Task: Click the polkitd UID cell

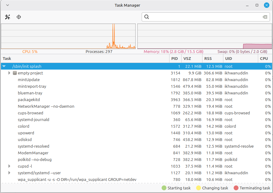Action: pyautogui.click(x=231, y=160)
